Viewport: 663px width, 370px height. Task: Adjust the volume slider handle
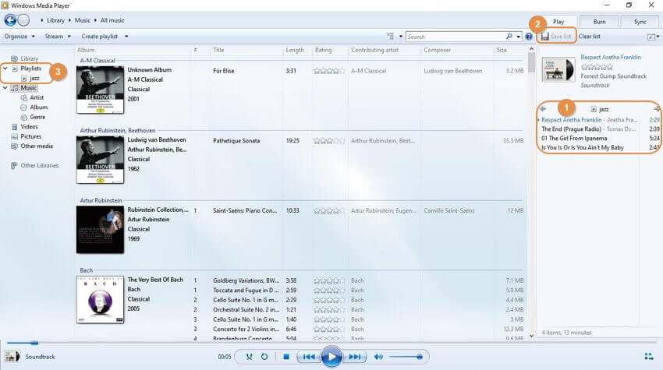(419, 357)
